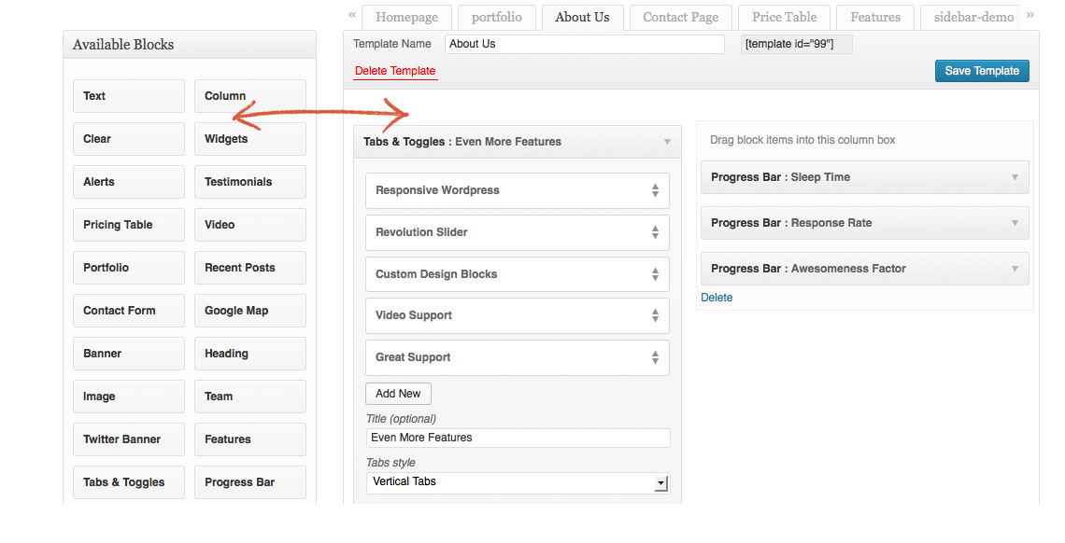Select Google Map block

click(250, 311)
